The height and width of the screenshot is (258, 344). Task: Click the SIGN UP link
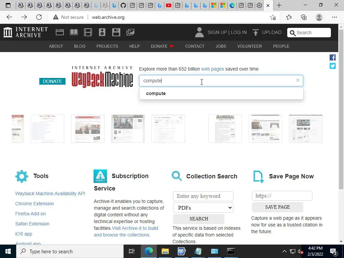point(217,32)
